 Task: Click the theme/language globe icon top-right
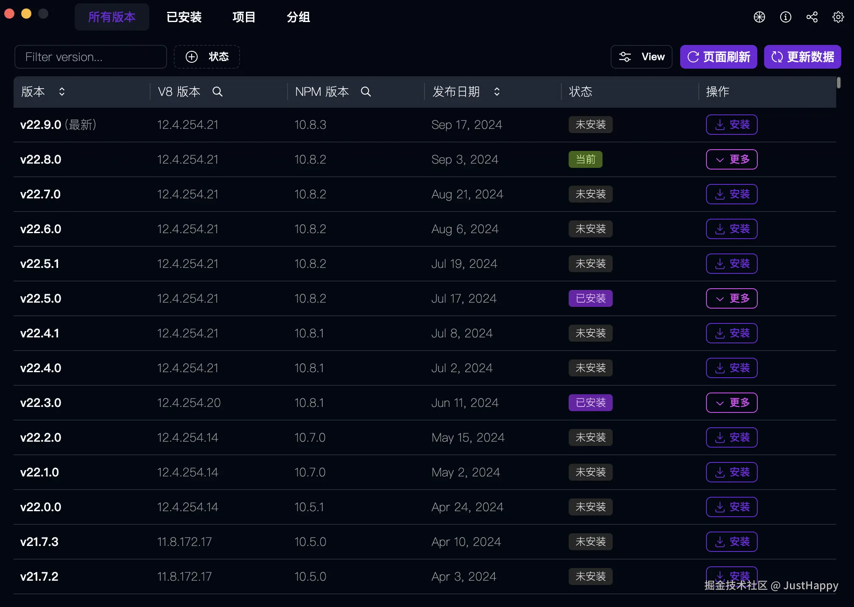(759, 17)
